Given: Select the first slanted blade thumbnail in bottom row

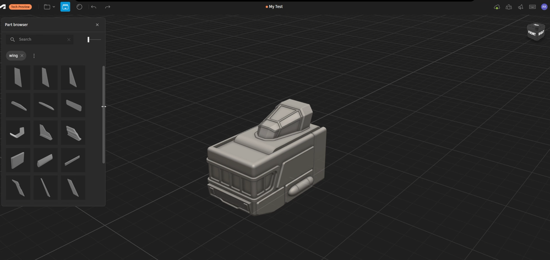Looking at the screenshot, I should [x=18, y=188].
